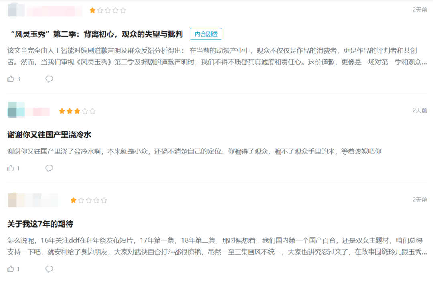Open review titled 背离初心，观众的失望与批判
This screenshot has height=281, width=433.
pyautogui.click(x=95, y=34)
